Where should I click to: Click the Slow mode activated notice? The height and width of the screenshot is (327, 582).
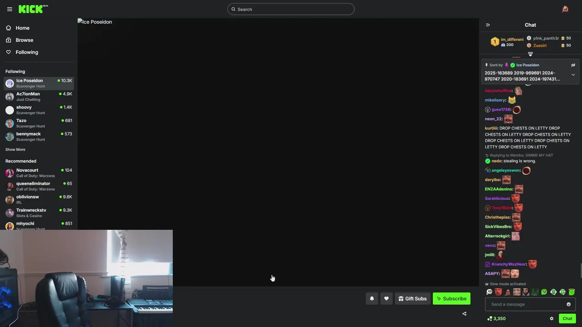coord(505,284)
